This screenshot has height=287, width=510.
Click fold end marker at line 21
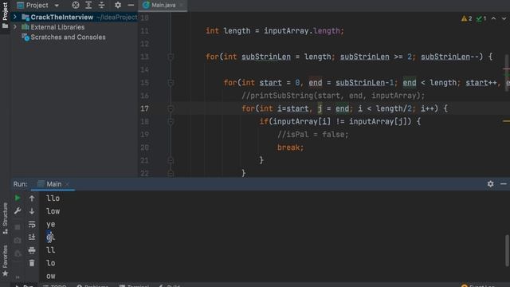[x=171, y=160]
